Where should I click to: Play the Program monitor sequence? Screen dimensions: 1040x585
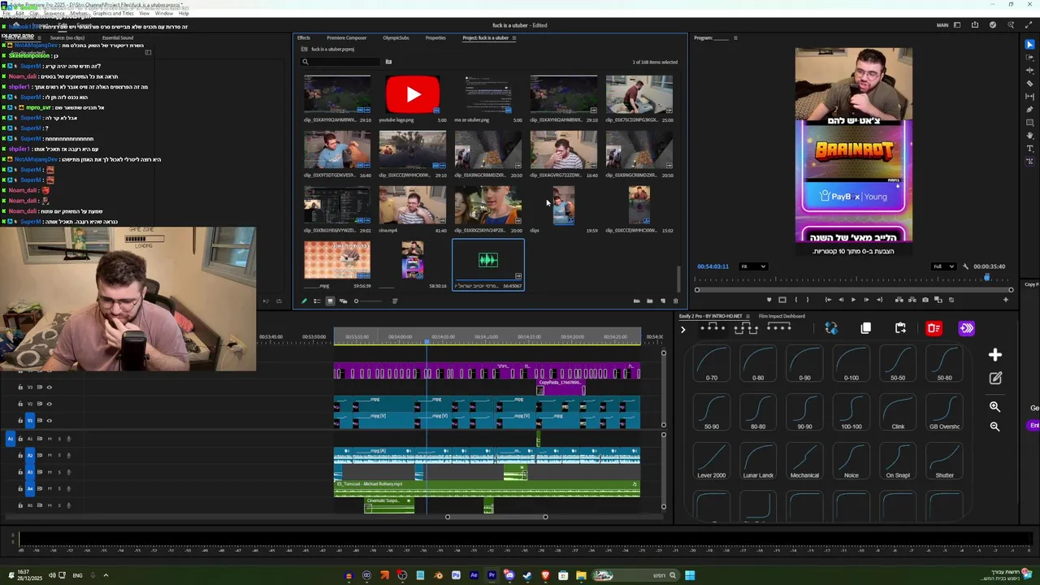[853, 300]
